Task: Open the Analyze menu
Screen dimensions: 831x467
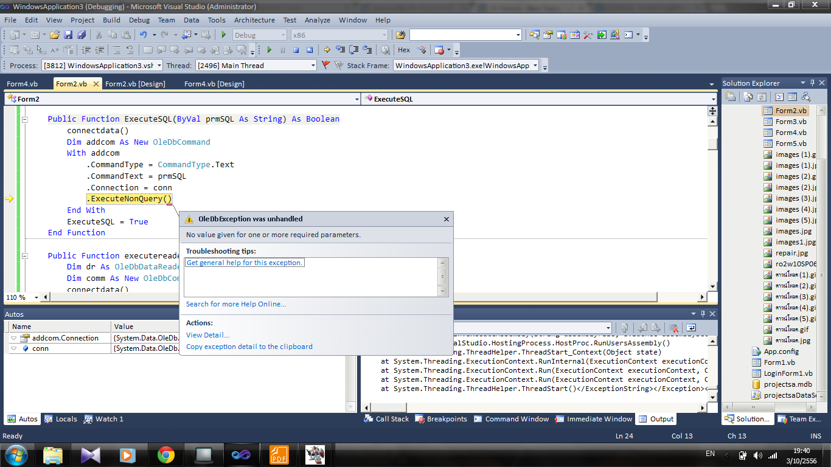Action: pyautogui.click(x=318, y=20)
